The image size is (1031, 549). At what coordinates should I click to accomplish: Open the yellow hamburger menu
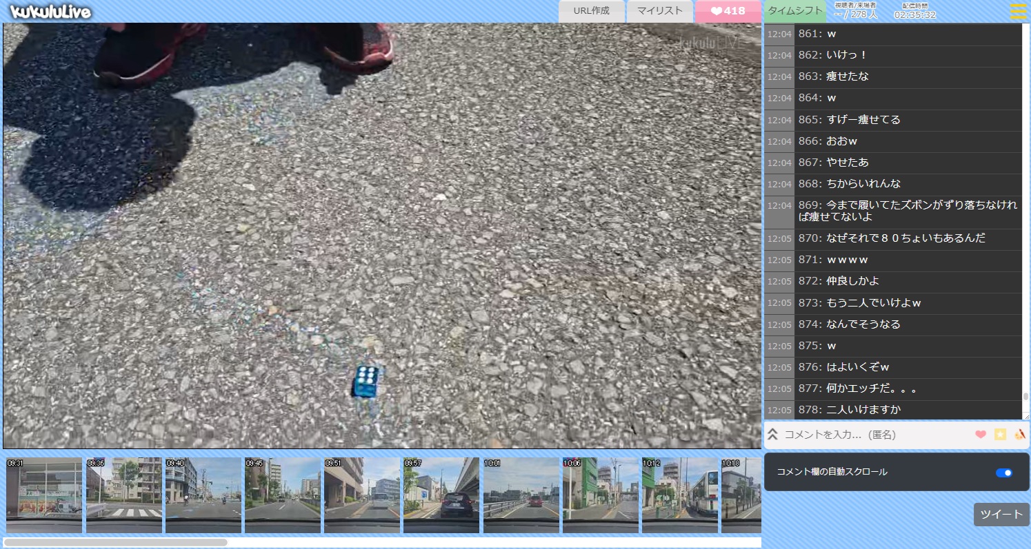[x=1018, y=11]
